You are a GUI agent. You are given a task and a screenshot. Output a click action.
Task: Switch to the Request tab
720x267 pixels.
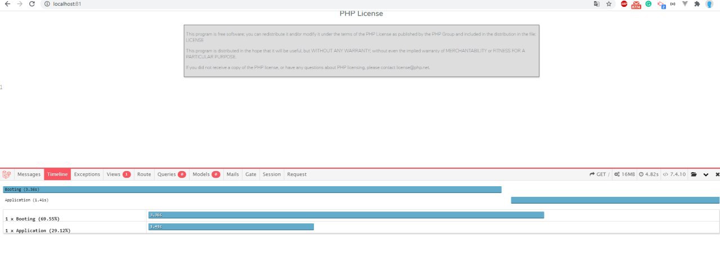point(297,174)
